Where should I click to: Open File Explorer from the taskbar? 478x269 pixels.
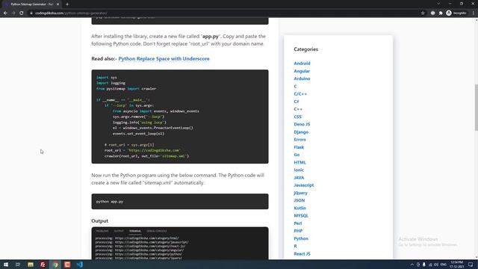coord(31,265)
